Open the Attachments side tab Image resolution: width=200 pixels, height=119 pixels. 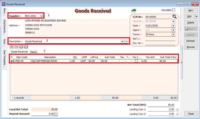(4, 27)
